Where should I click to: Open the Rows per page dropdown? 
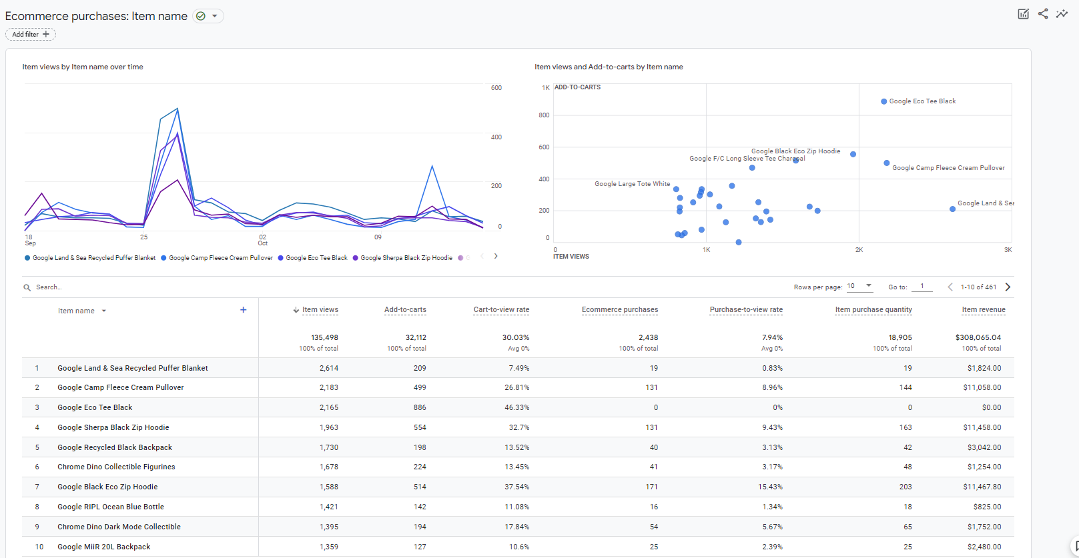coord(859,286)
